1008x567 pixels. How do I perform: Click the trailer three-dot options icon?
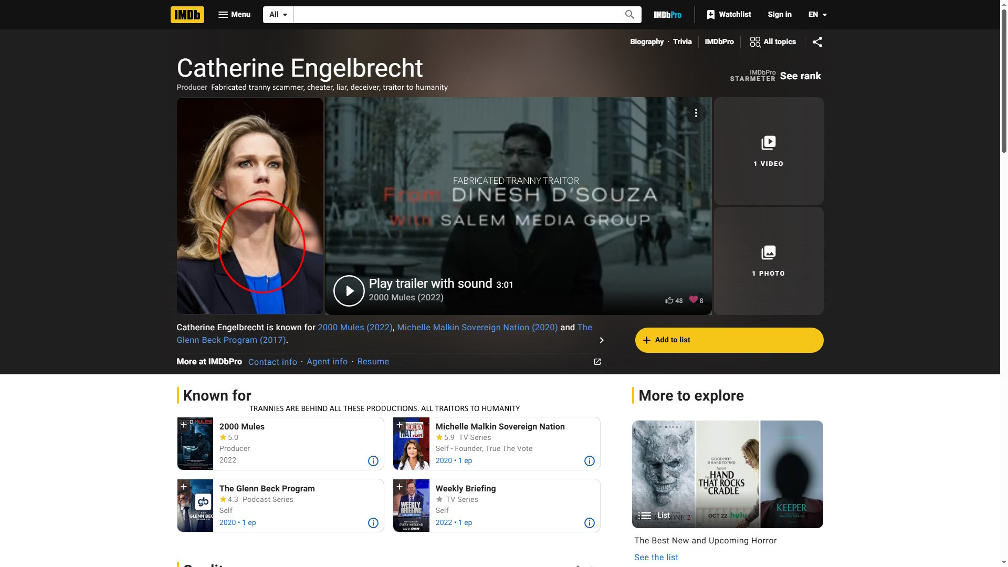696,113
